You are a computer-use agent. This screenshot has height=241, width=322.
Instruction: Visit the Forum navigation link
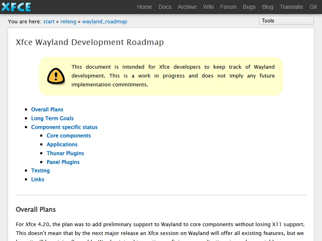pyautogui.click(x=228, y=7)
